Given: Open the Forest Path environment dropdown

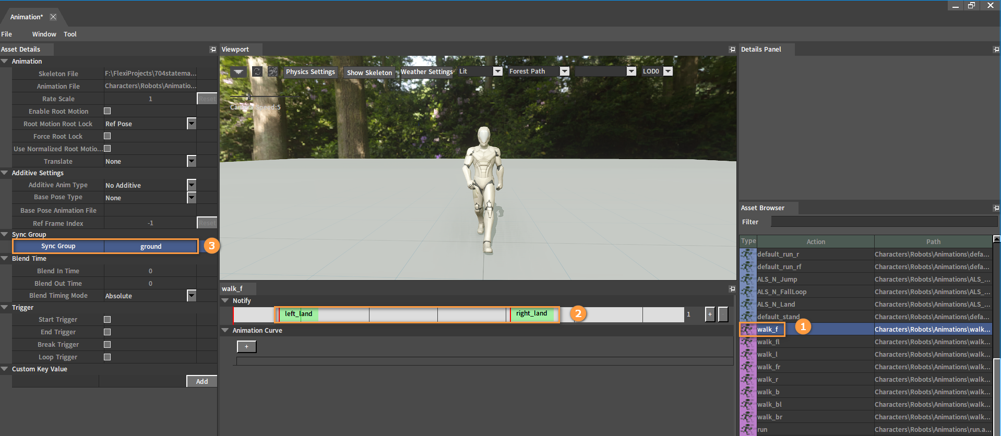Looking at the screenshot, I should click(x=565, y=71).
